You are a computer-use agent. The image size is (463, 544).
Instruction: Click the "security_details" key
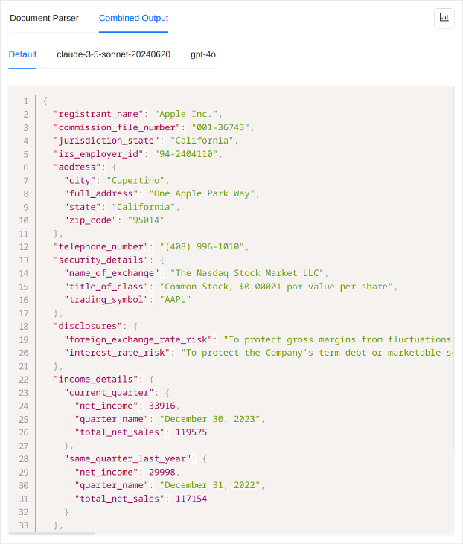click(98, 260)
